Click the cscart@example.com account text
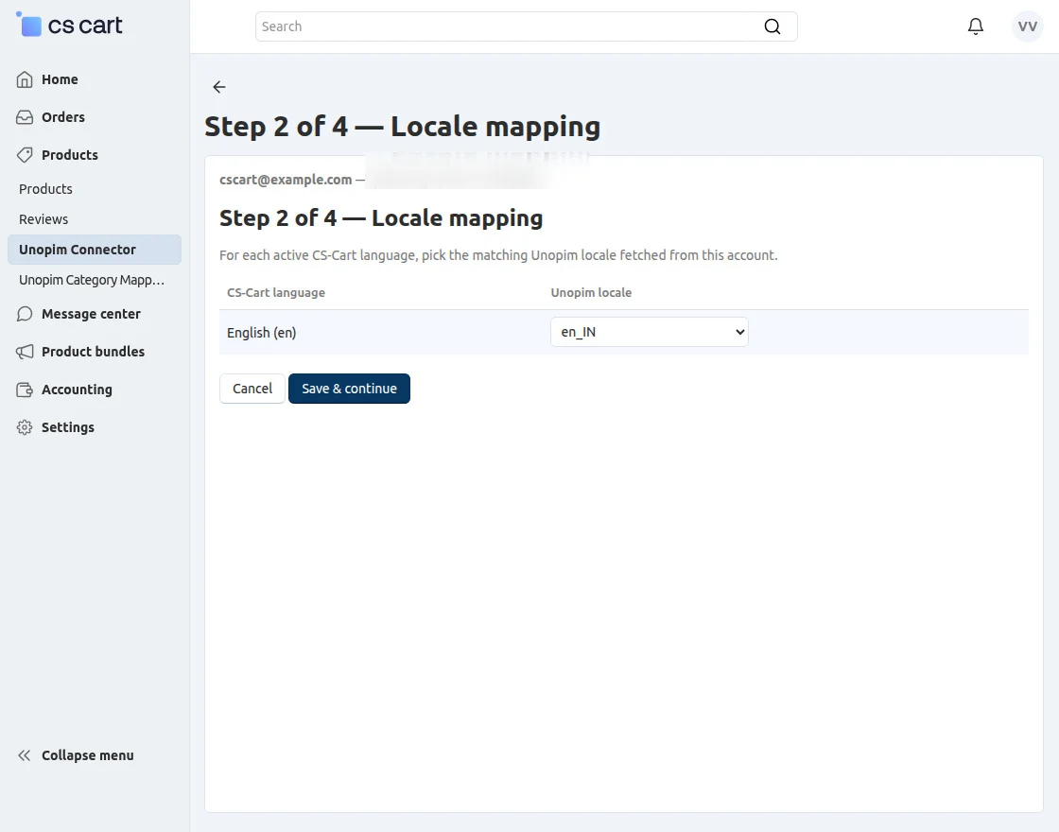This screenshot has height=832, width=1059. click(285, 180)
